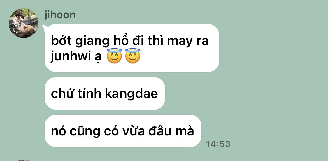Select the chứ tính kangdae message bubble
328x161 pixels.
click(105, 93)
